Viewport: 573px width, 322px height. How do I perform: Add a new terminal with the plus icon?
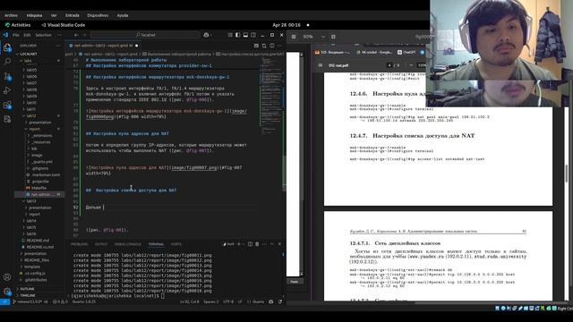click(239, 244)
